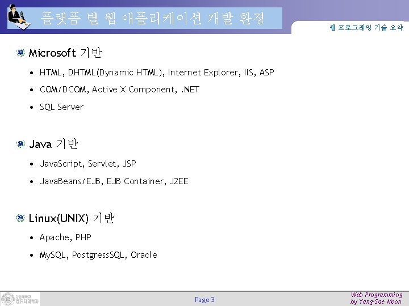Select the SQL Server bullet text

click(61, 107)
